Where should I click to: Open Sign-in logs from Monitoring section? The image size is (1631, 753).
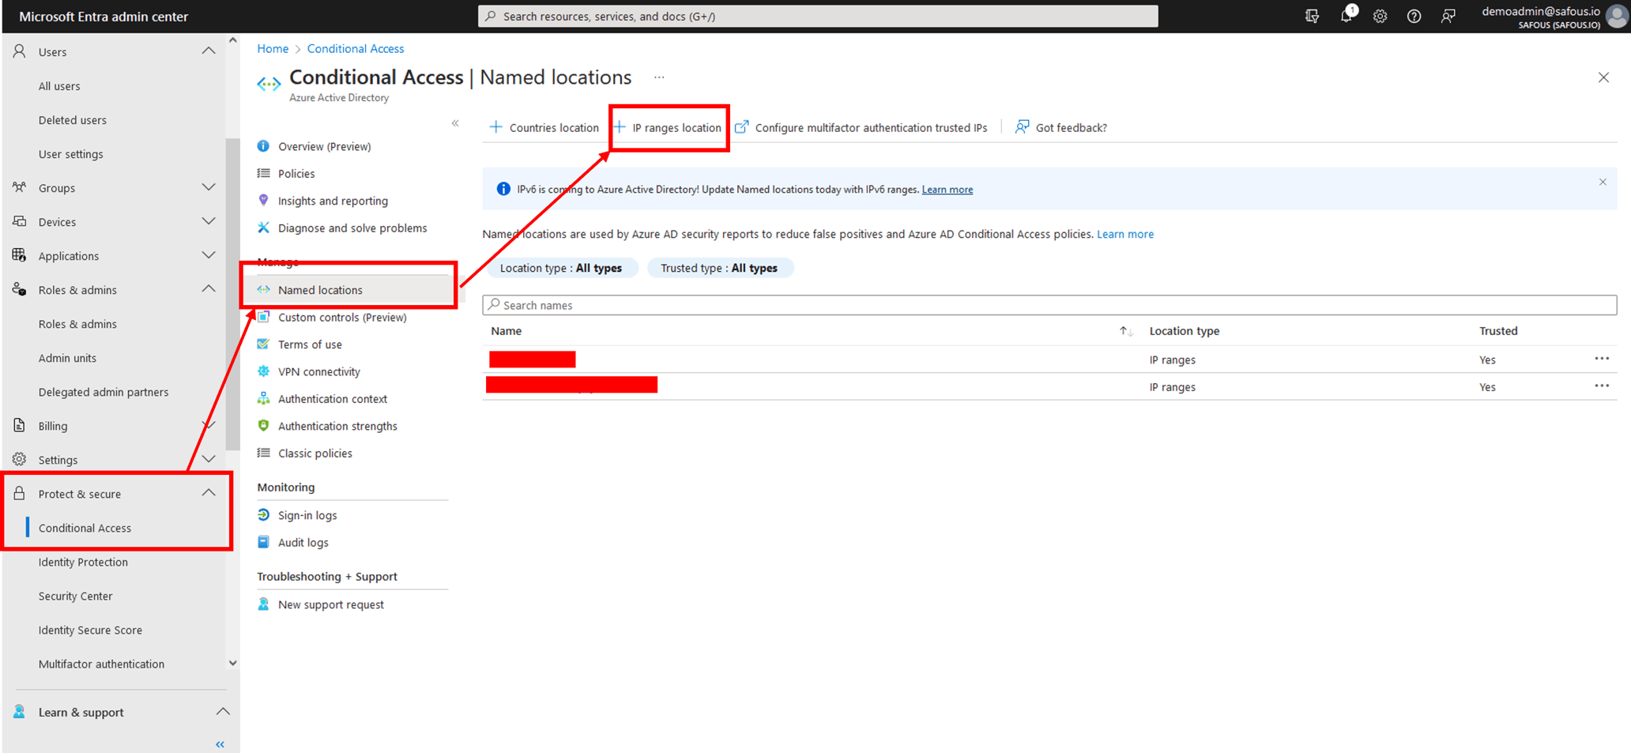307,514
